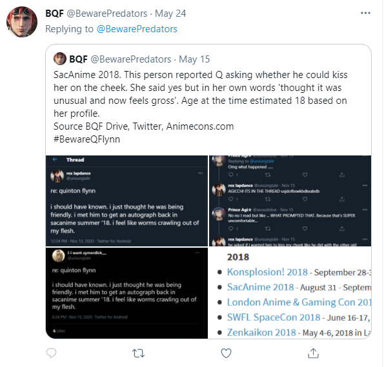Open the share icon at tweet bottom

(313, 353)
